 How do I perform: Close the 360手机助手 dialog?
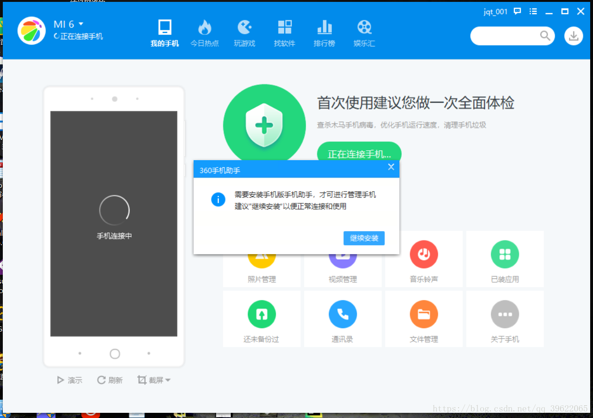(391, 167)
